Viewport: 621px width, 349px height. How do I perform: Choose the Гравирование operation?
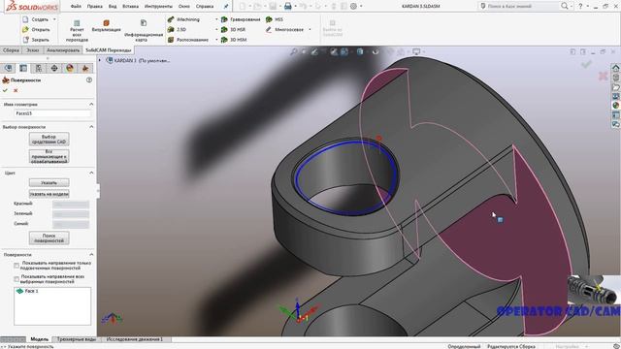(x=241, y=19)
